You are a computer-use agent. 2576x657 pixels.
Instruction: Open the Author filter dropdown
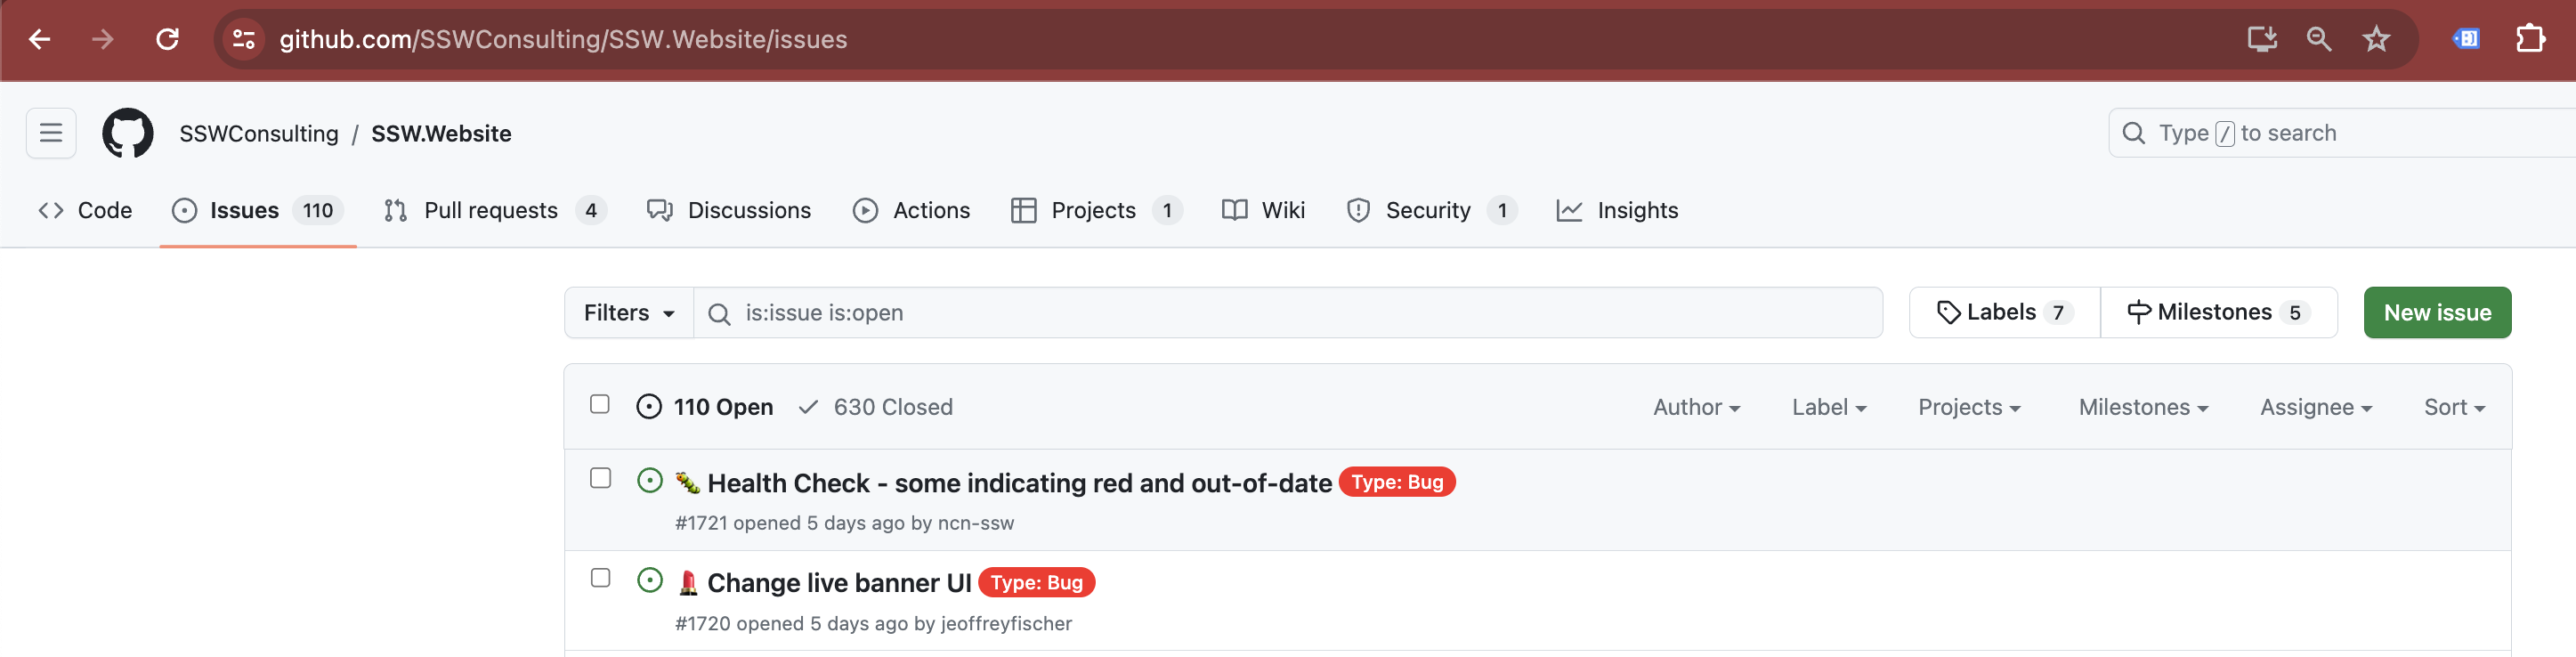point(1696,407)
